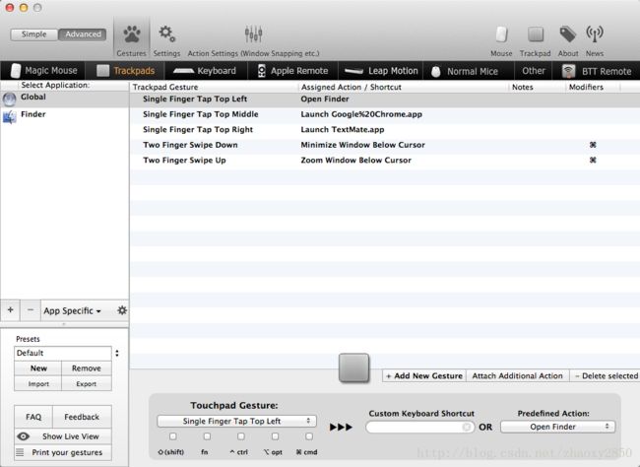This screenshot has height=467, width=640.
Task: Click Zoom Window Below Cursor cell
Action: [355, 161]
